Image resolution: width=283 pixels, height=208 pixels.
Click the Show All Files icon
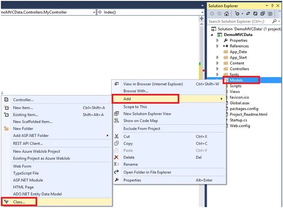point(270,14)
